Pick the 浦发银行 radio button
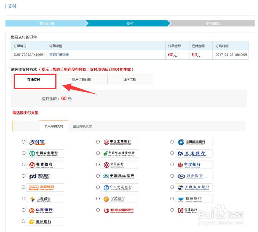The image size is (258, 232). pyautogui.click(x=23, y=176)
